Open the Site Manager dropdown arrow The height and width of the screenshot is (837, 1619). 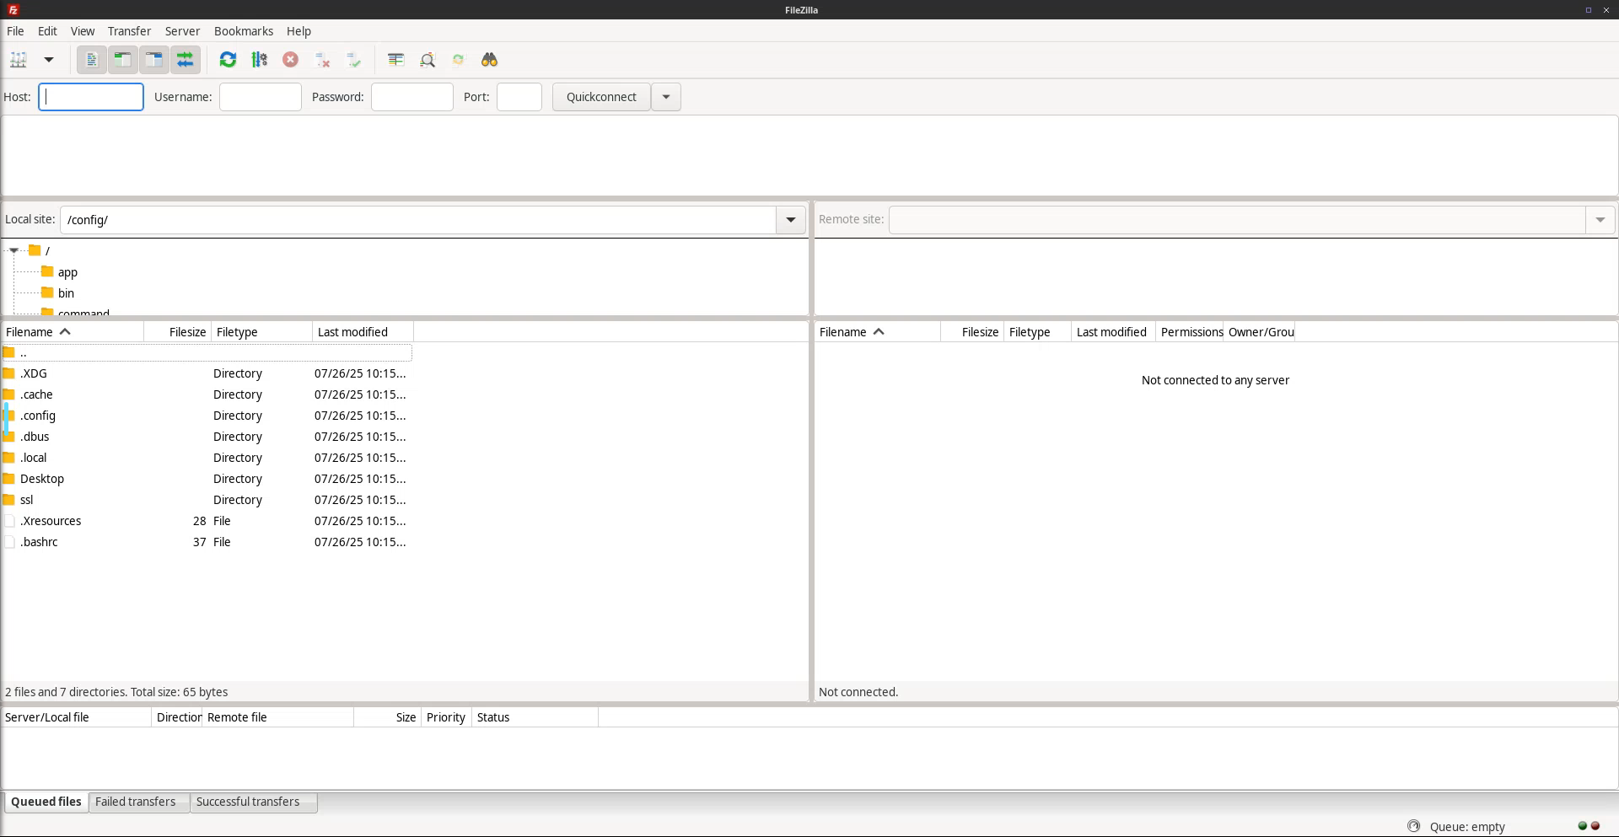pos(49,60)
